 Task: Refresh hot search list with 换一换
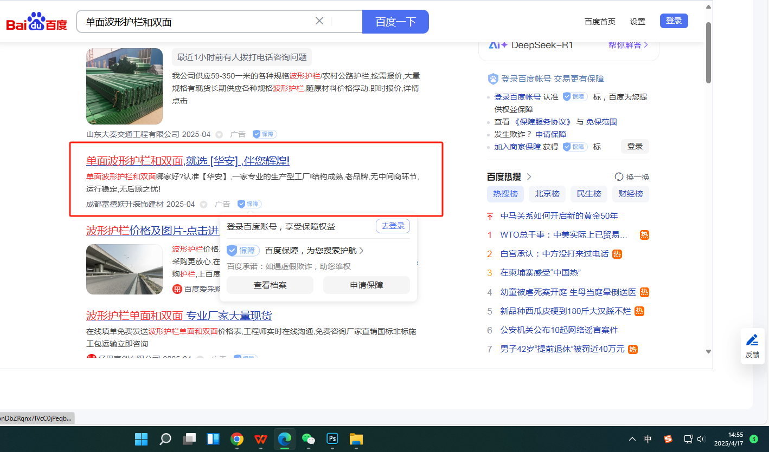pyautogui.click(x=632, y=177)
